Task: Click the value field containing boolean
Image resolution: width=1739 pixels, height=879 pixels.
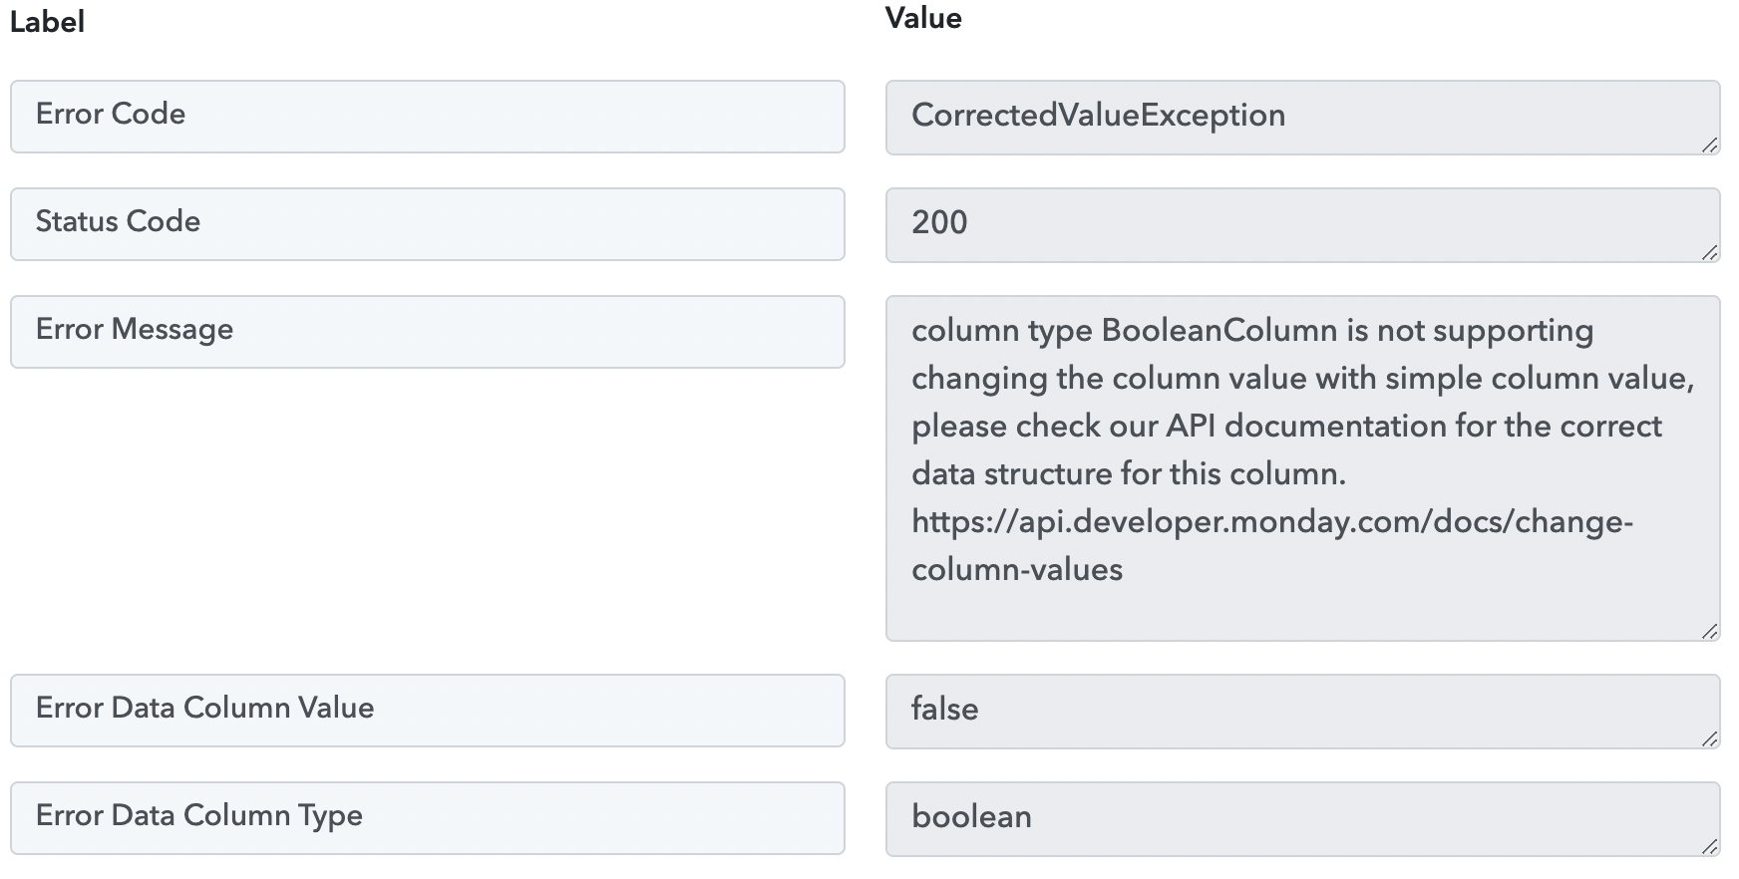Action: click(x=1302, y=819)
